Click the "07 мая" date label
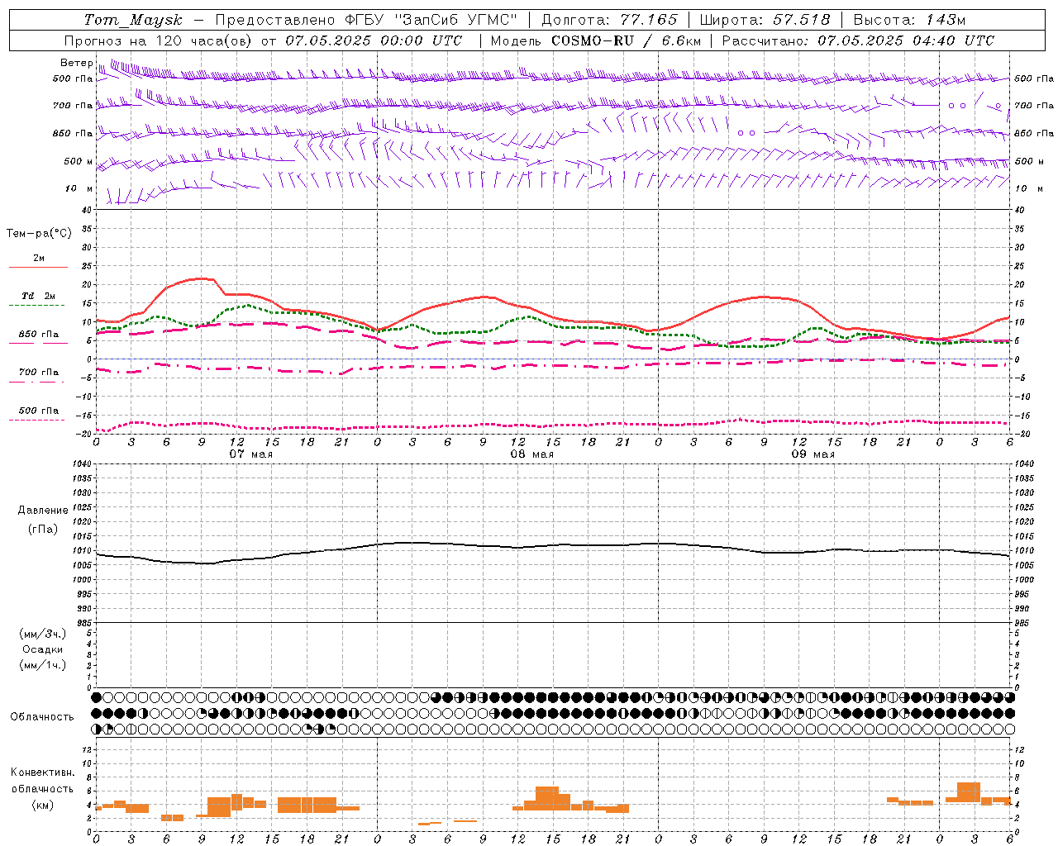The height and width of the screenshot is (846, 1058). (x=251, y=454)
